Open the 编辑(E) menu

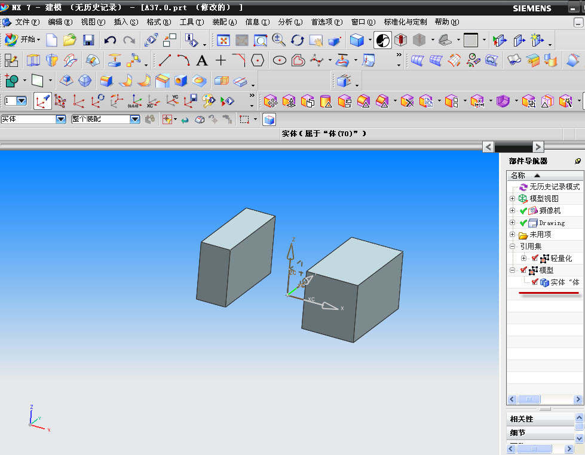(x=60, y=22)
